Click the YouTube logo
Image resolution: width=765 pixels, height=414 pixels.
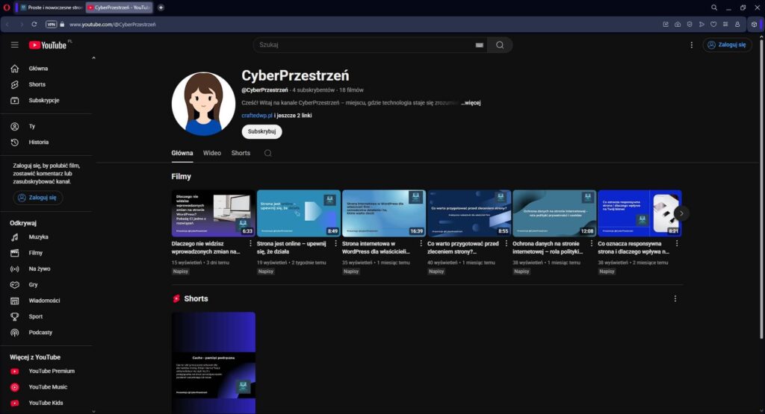[x=47, y=45]
